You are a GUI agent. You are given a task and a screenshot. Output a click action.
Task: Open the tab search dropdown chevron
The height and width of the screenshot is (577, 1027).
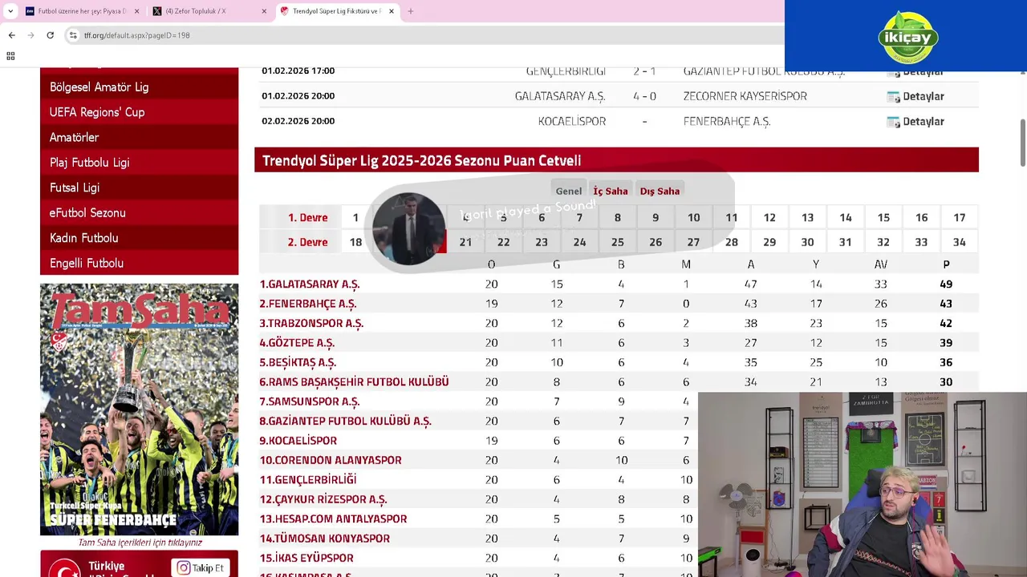[x=10, y=11]
